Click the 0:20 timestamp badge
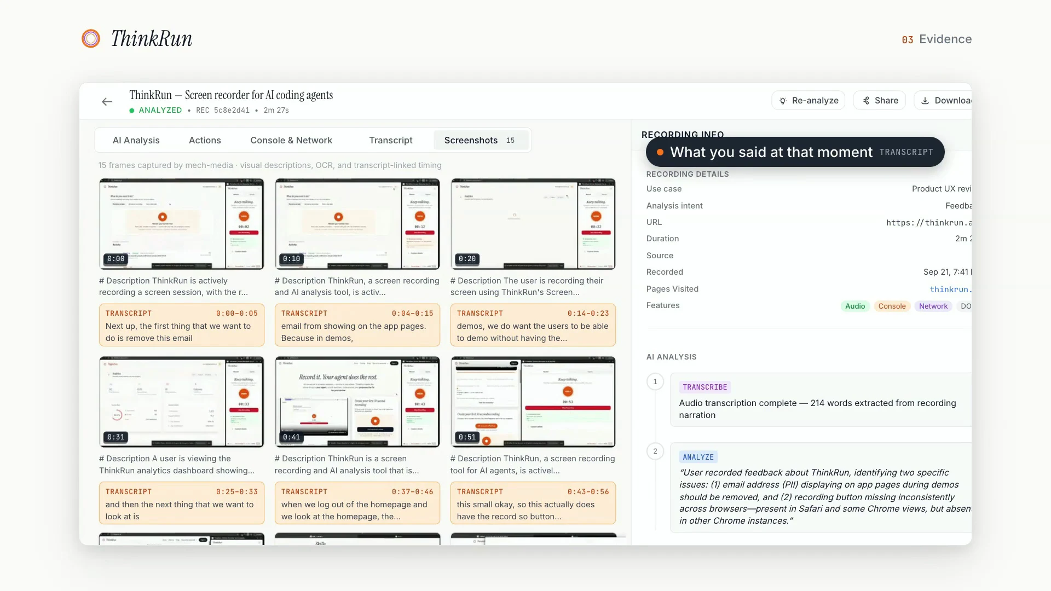The width and height of the screenshot is (1051, 591). click(467, 259)
